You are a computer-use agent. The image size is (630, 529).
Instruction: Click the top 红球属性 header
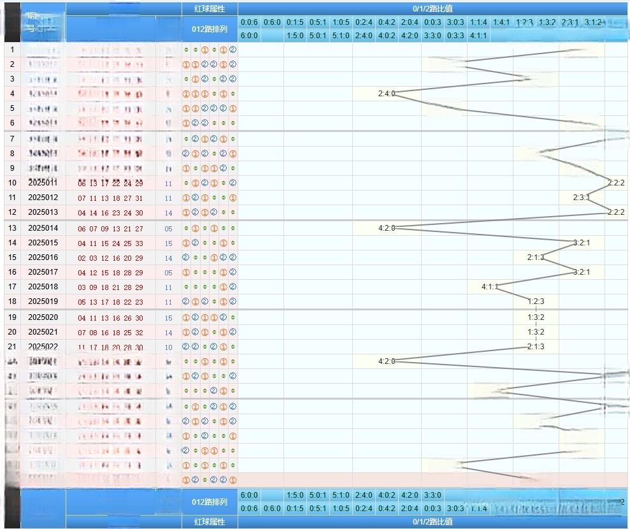pos(210,9)
